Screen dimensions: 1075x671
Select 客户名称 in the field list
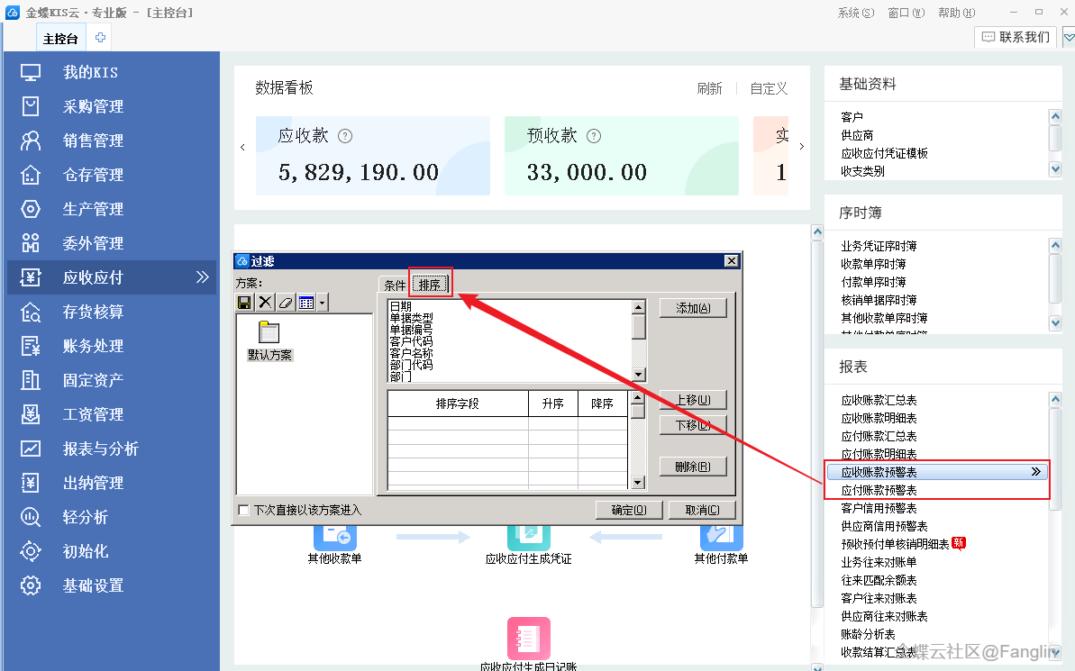(x=410, y=354)
